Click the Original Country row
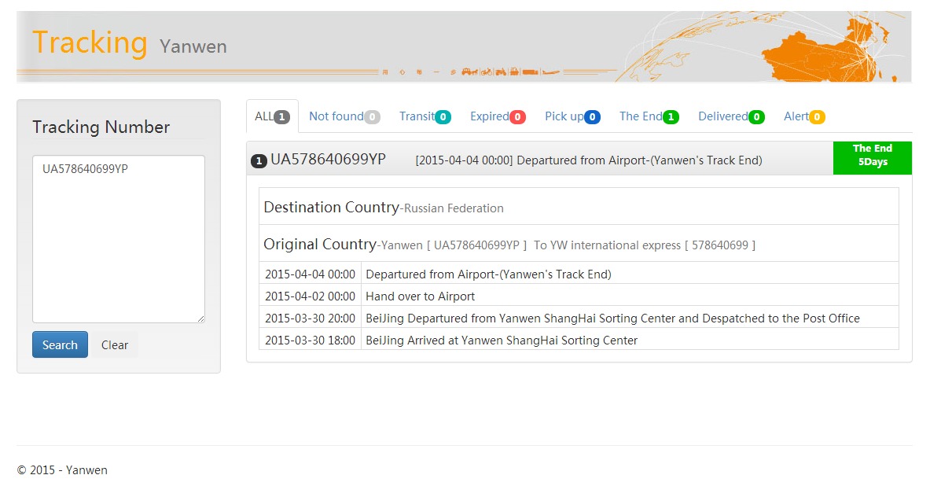930x486 pixels. pos(578,244)
